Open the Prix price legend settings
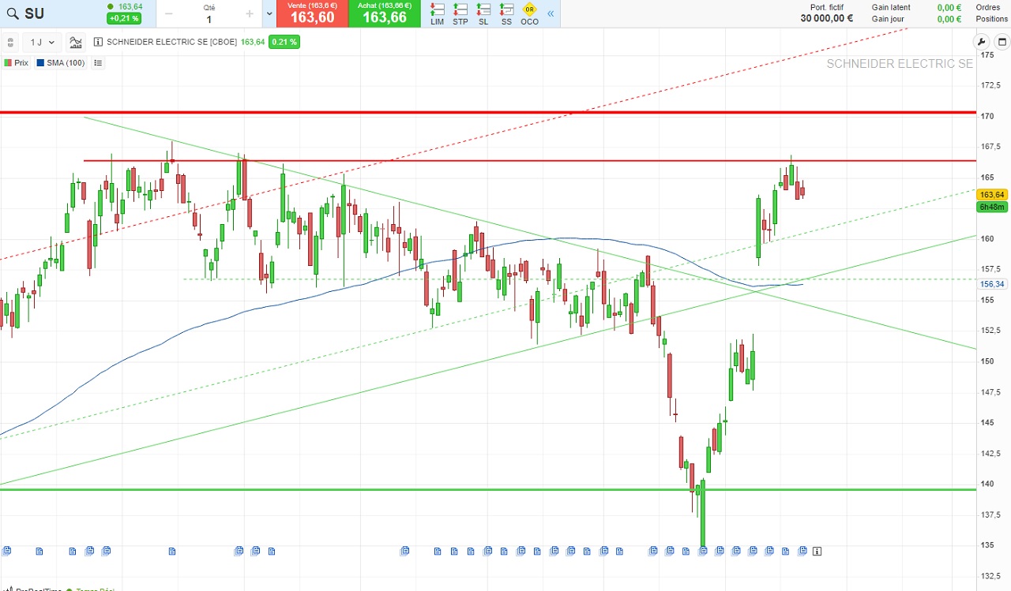Screen dimensions: 1011x591 (16, 63)
